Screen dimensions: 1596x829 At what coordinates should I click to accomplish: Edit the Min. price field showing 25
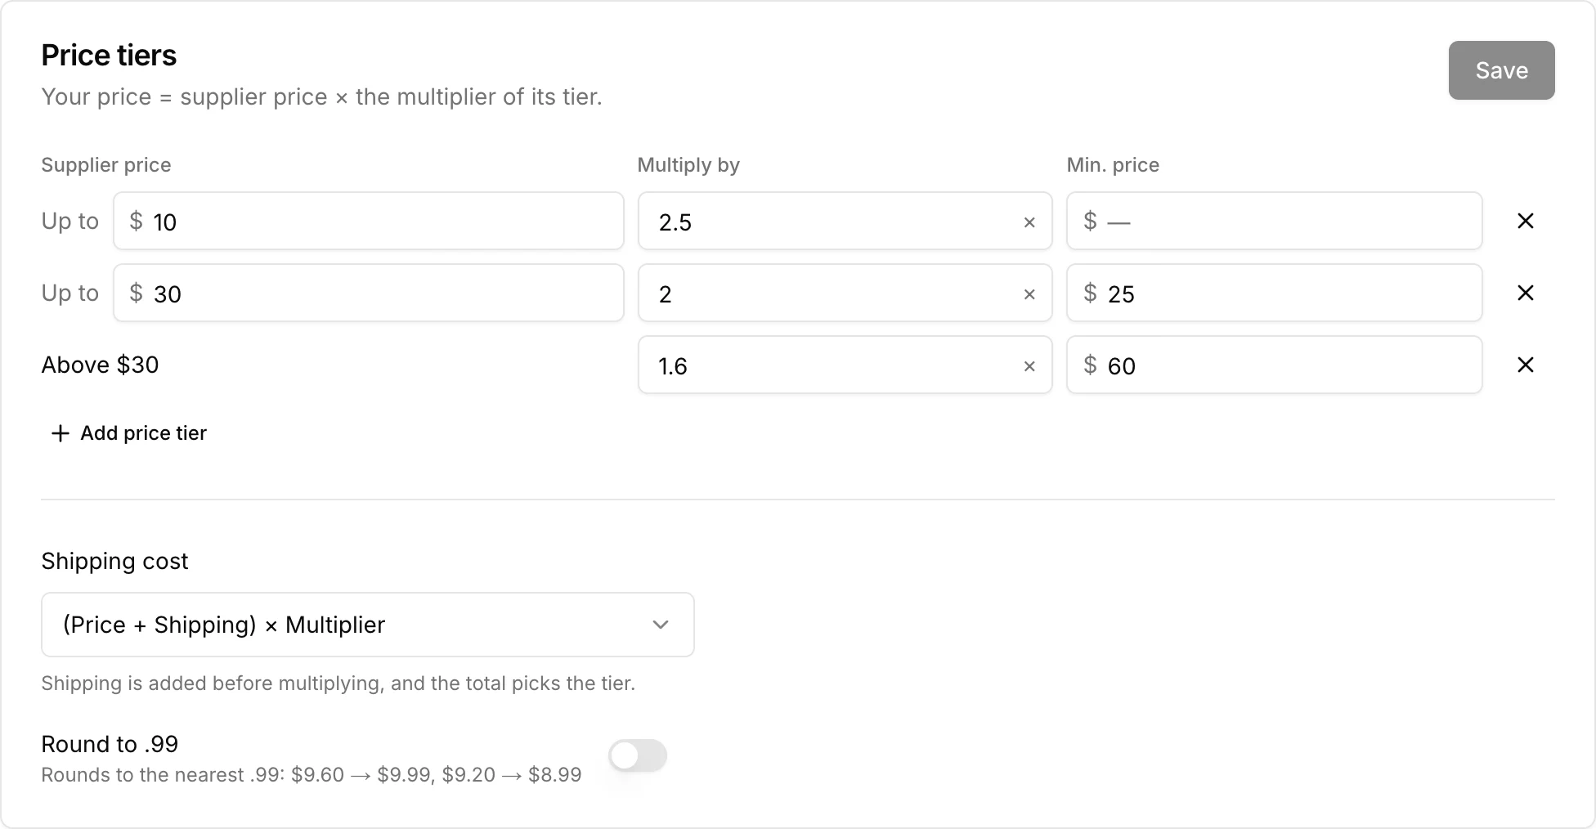coord(1274,293)
